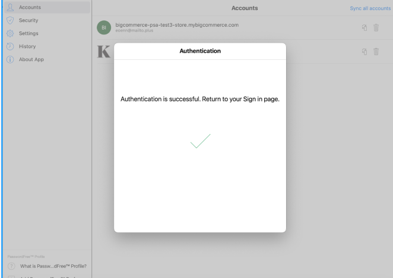
Task: Open the Security menu item
Action: click(x=28, y=20)
